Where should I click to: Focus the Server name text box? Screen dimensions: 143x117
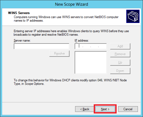coord(41,46)
